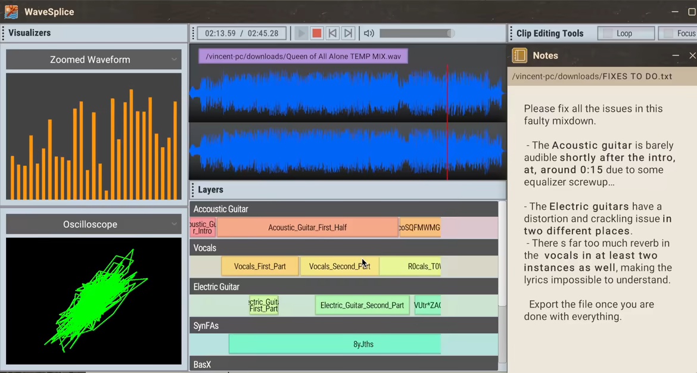Grab the Clip Editing Tools drag handle
697x373 pixels.
(511, 33)
